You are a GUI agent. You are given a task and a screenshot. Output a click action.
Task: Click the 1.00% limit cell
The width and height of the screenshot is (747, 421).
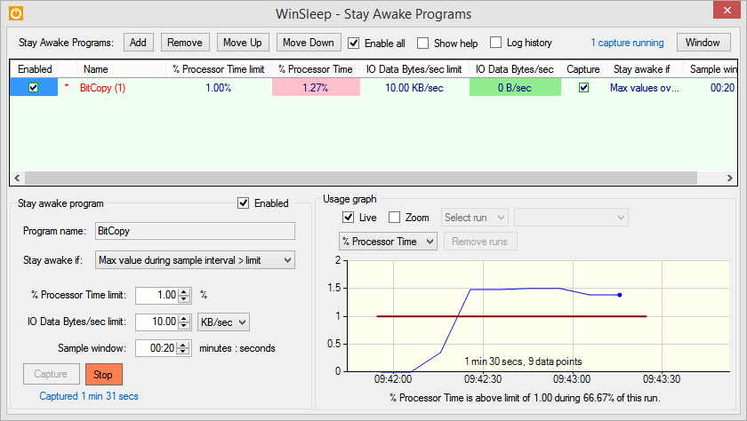(218, 88)
